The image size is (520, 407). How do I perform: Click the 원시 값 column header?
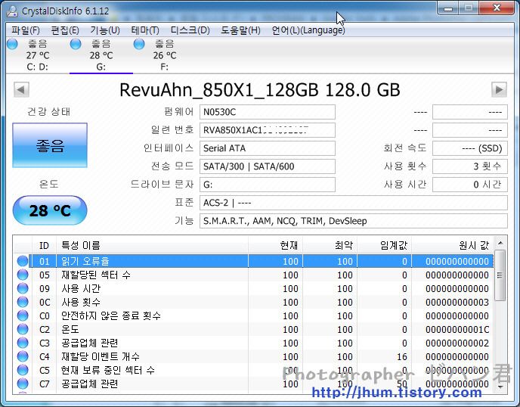[452, 245]
